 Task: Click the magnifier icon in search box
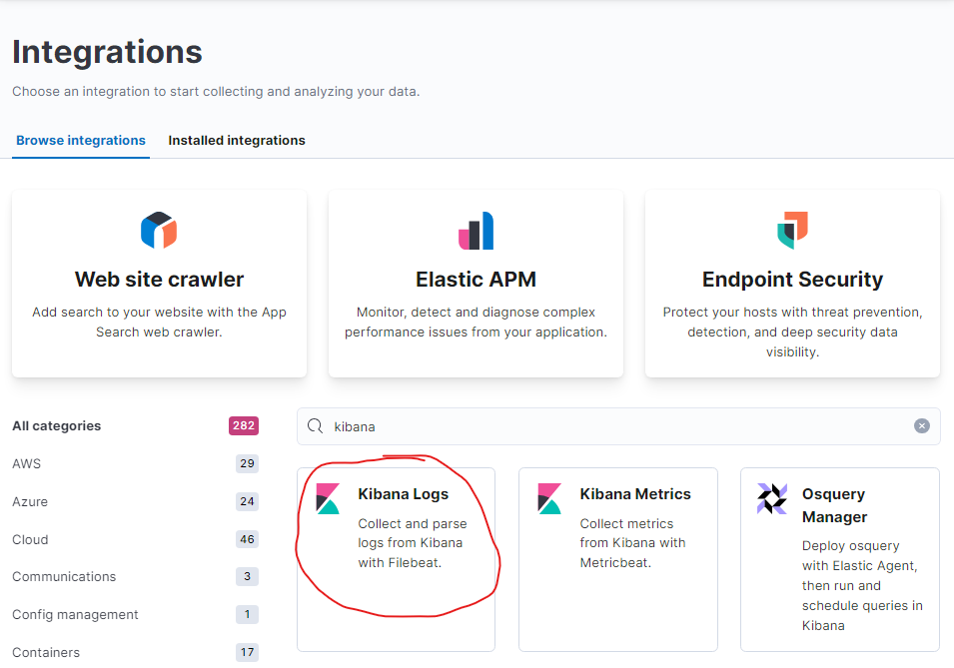[x=315, y=426]
